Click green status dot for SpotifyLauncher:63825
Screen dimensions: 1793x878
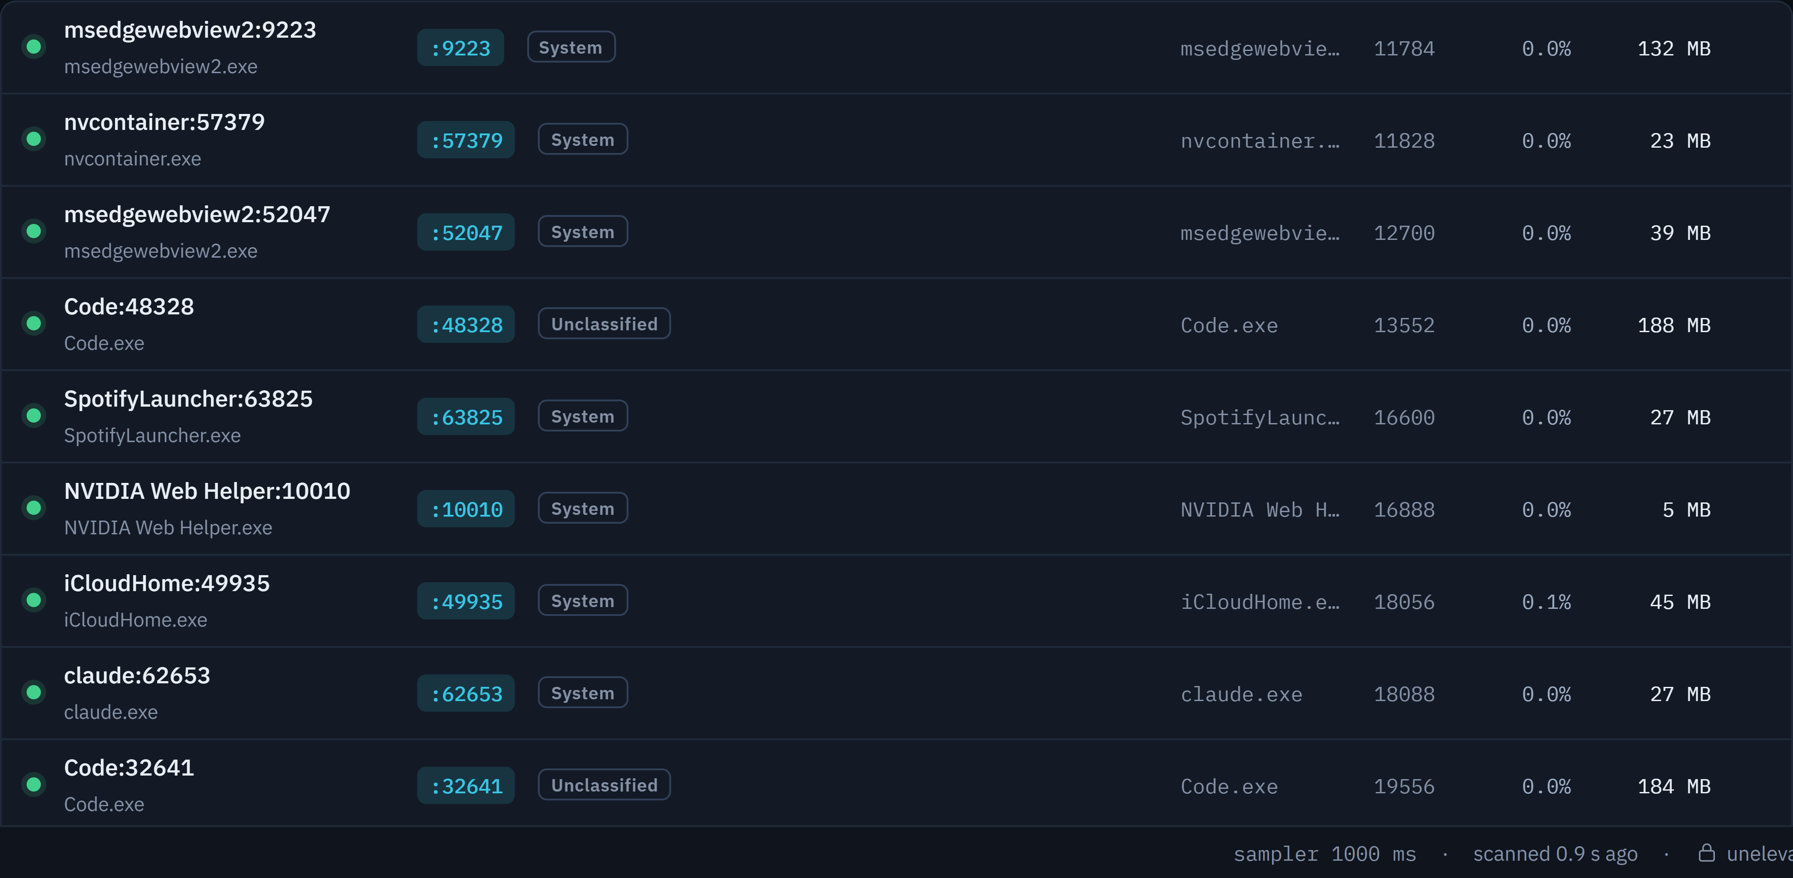pyautogui.click(x=33, y=416)
